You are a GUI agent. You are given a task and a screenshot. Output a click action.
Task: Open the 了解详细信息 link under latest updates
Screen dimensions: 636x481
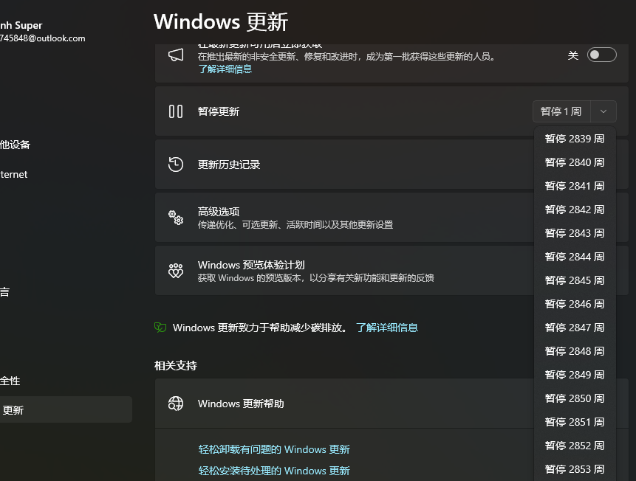coord(225,69)
